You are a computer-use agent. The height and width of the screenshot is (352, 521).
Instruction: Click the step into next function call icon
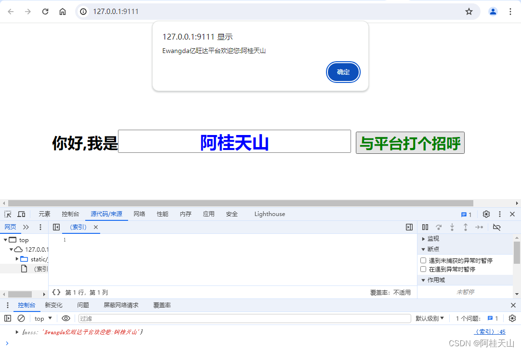pos(452,227)
